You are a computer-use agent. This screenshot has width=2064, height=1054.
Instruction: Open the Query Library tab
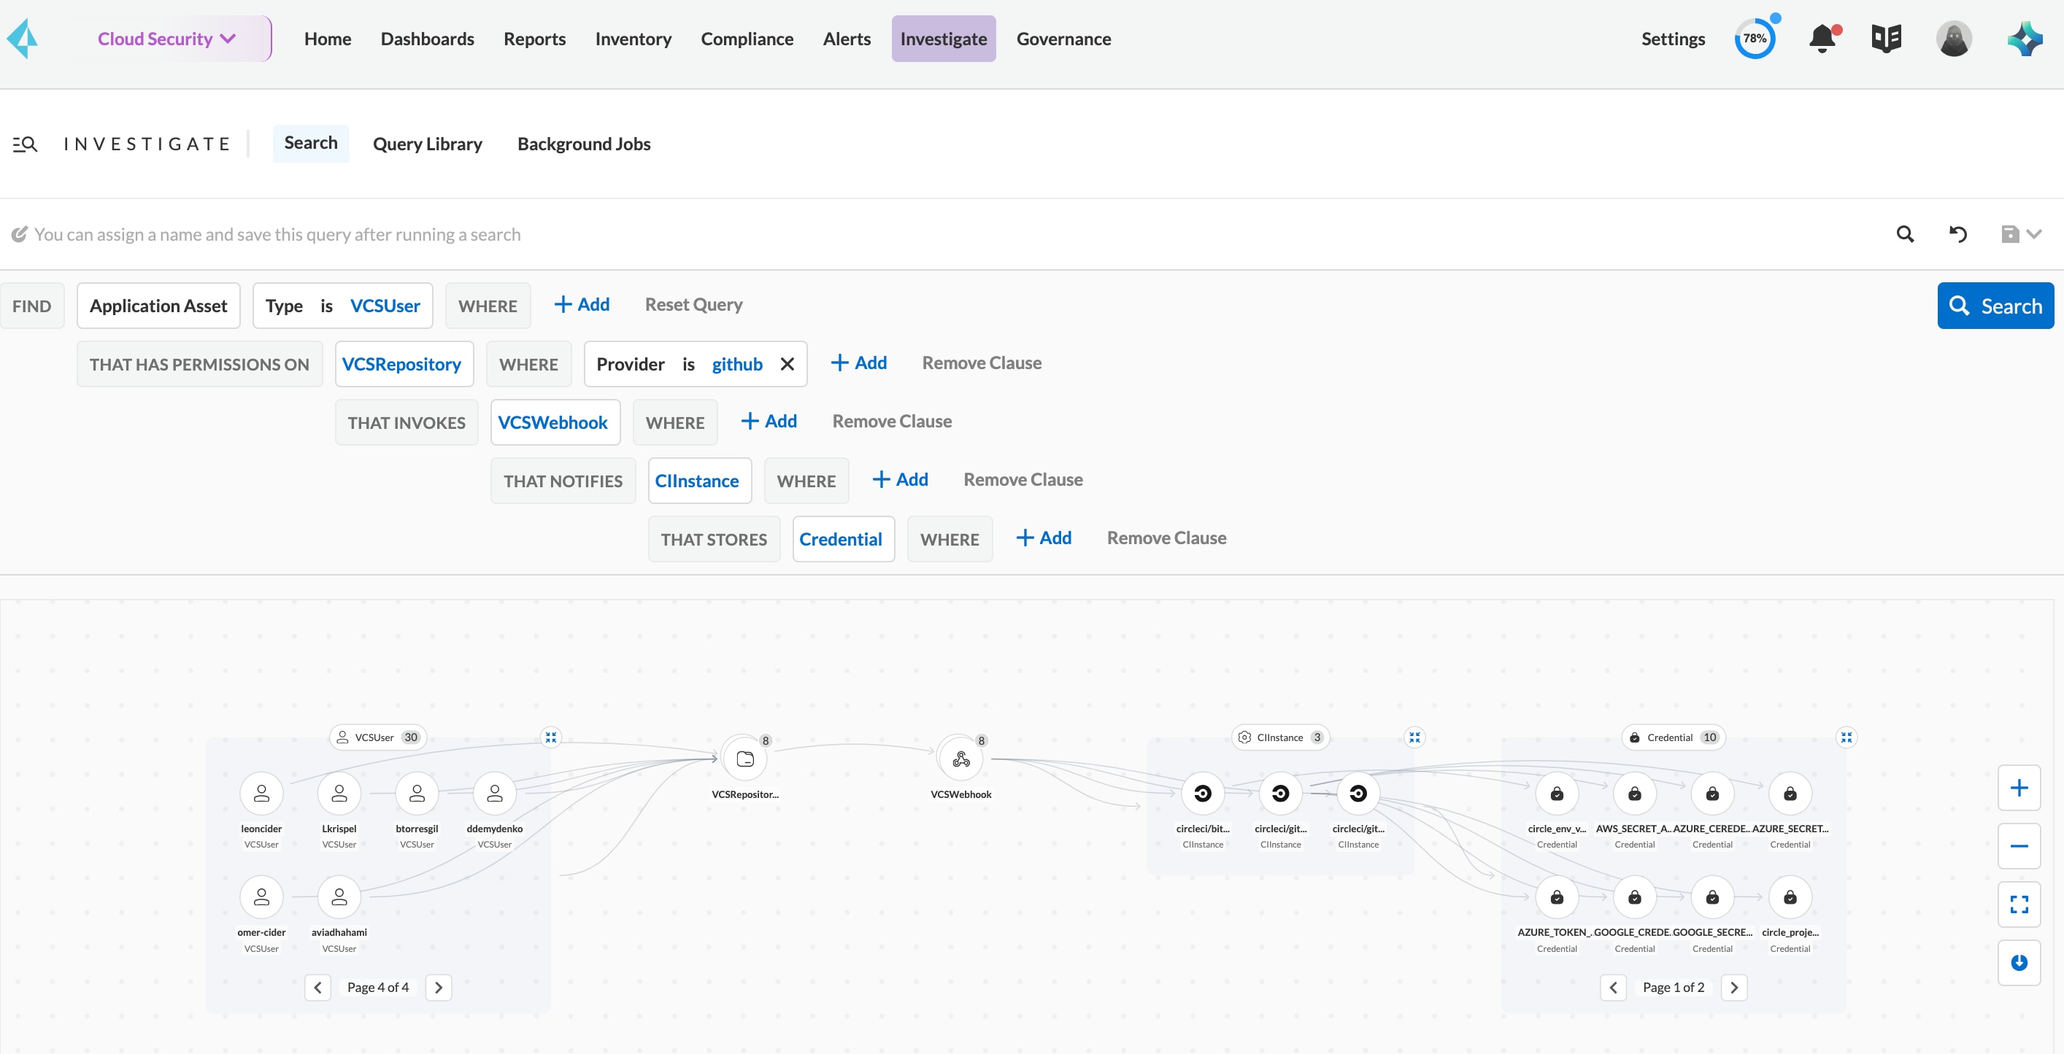(x=427, y=144)
